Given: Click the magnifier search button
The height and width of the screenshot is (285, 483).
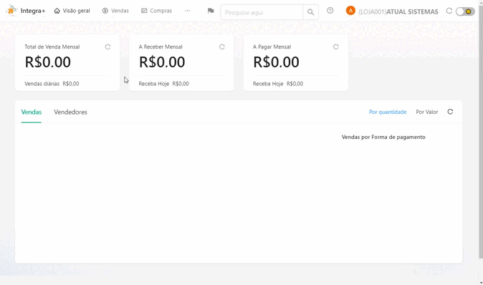Looking at the screenshot, I should click(310, 12).
